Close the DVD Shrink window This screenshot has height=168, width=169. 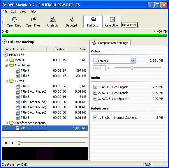[164, 5]
